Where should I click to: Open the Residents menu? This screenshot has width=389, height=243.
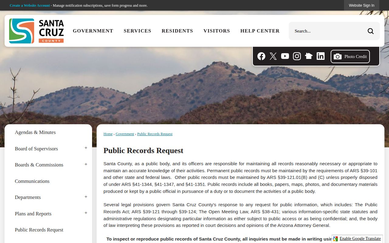coord(177,31)
